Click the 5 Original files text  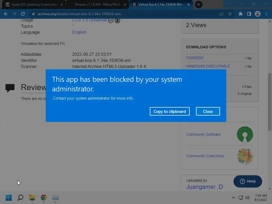click(244, 94)
